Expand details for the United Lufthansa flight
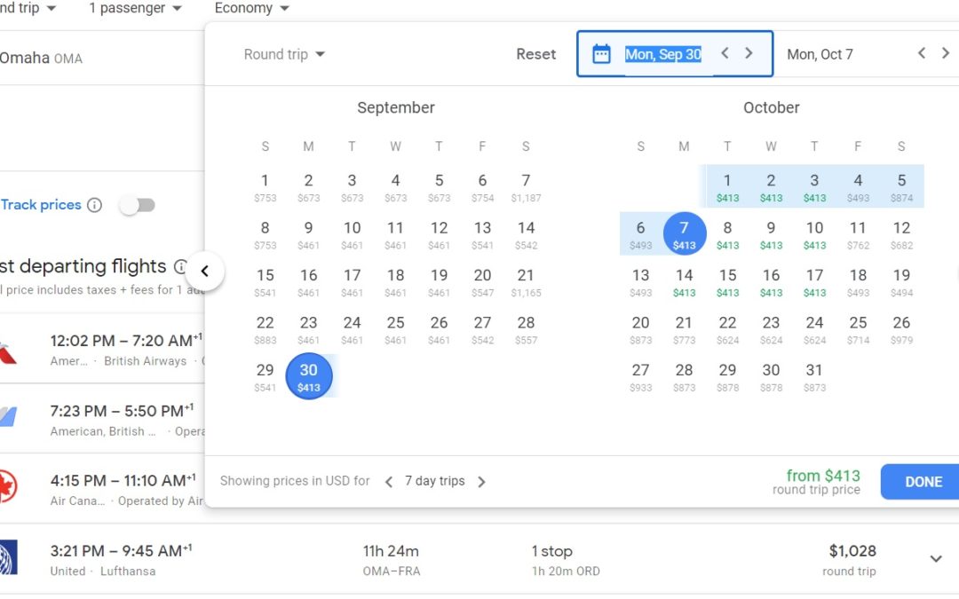Image resolution: width=959 pixels, height=599 pixels. (x=936, y=558)
